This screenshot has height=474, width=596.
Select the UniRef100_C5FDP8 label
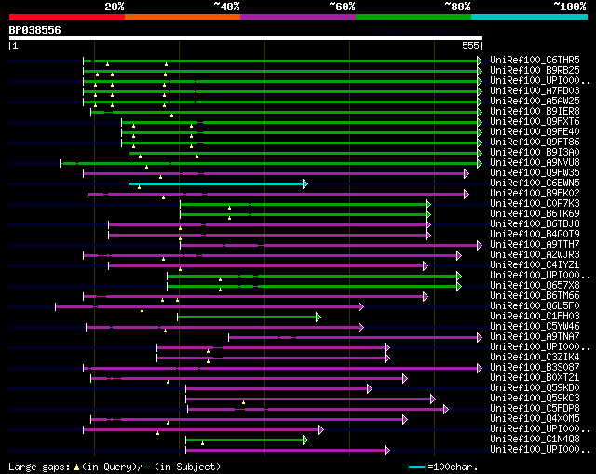(x=535, y=409)
